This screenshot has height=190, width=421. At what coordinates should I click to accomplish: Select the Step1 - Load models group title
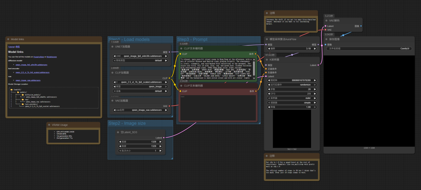129,39
